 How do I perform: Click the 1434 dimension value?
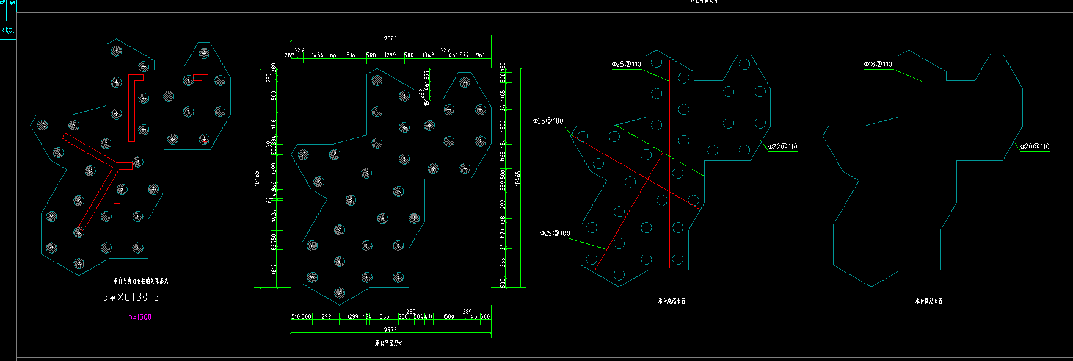(317, 55)
